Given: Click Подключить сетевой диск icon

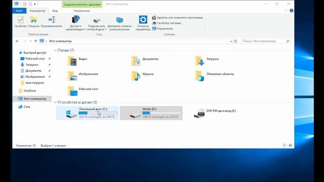Looking at the screenshot, I should pos(97,23).
